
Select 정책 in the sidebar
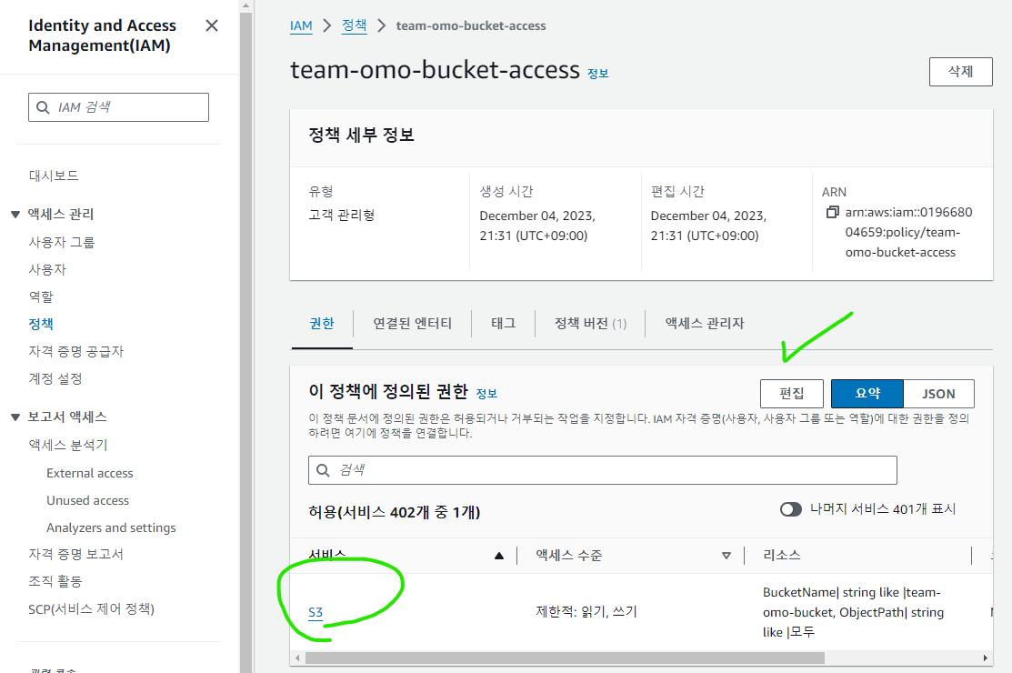[41, 324]
